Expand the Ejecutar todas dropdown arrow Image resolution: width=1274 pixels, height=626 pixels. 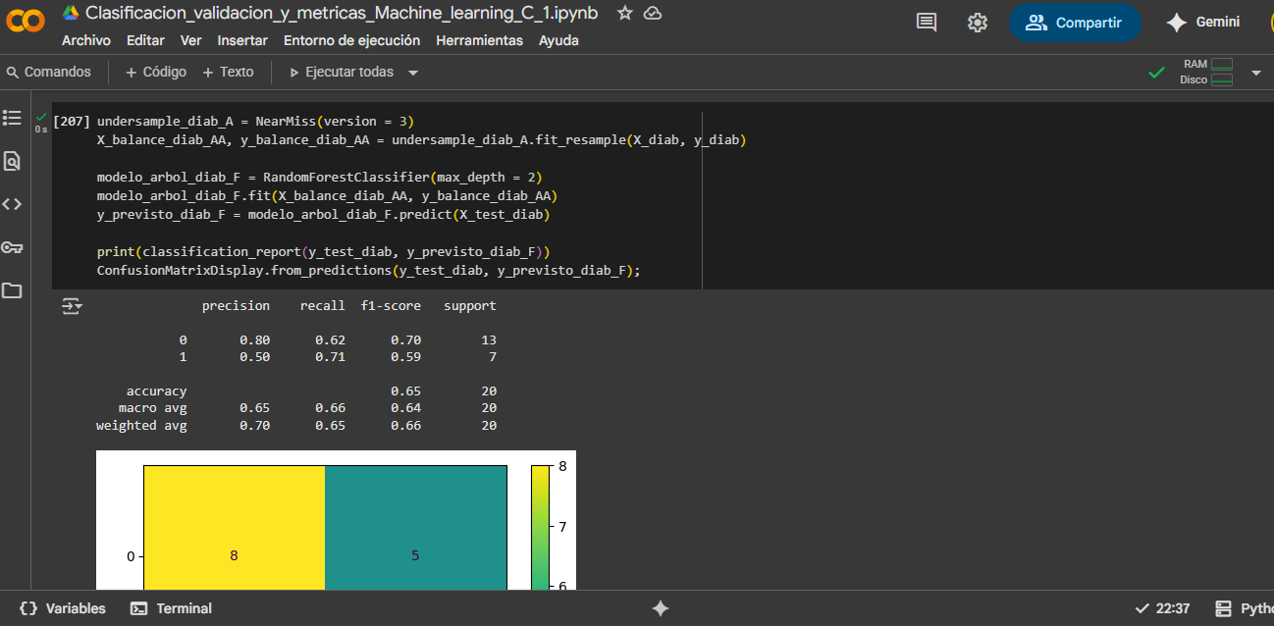coord(413,73)
